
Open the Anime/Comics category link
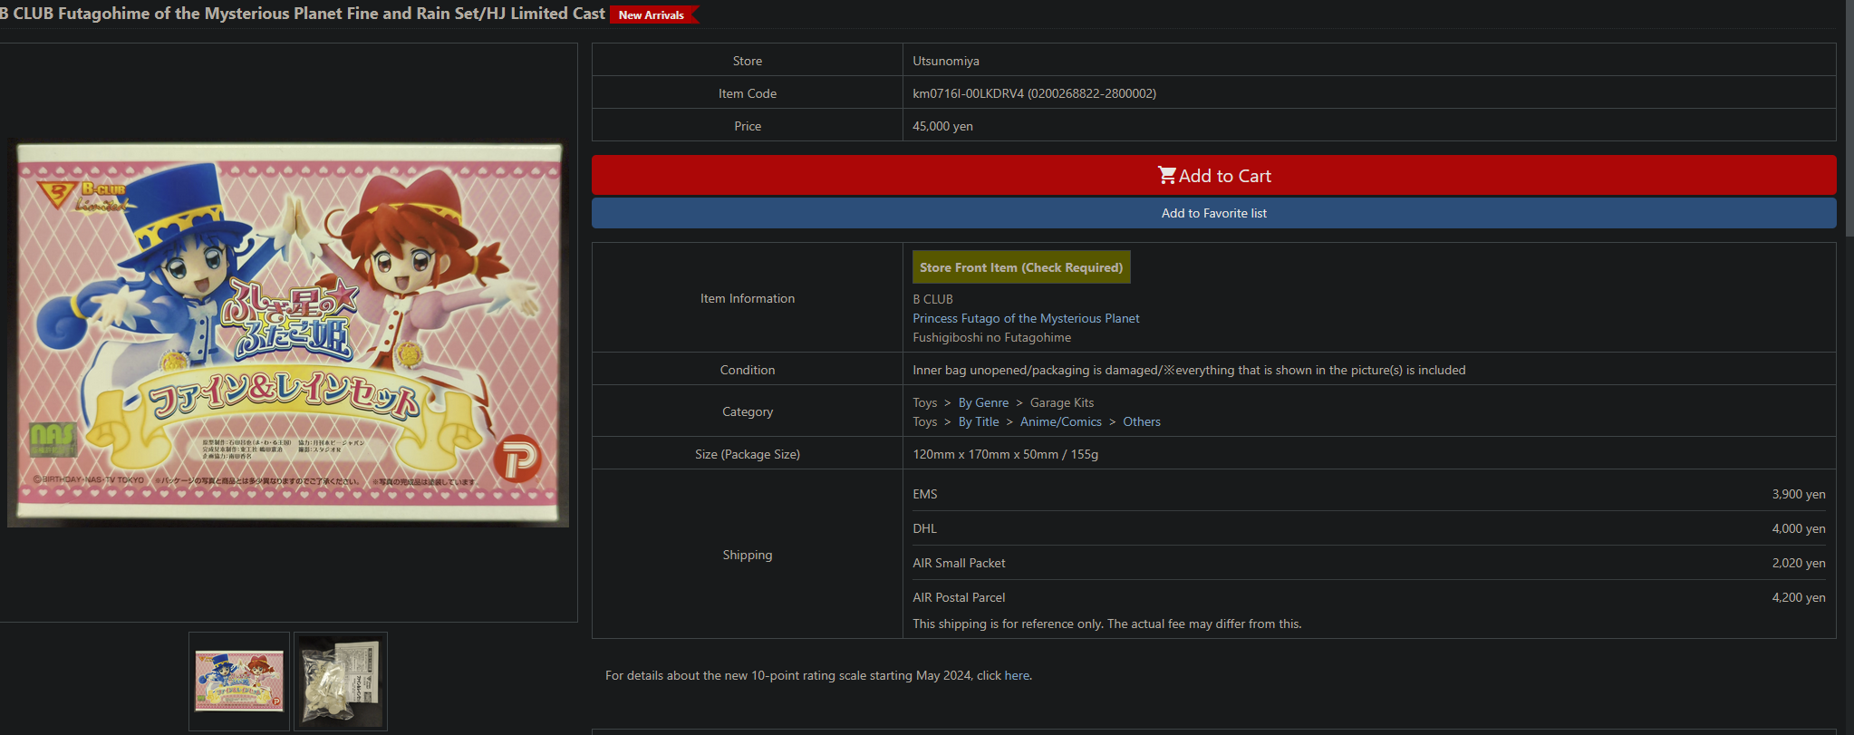pos(1061,421)
